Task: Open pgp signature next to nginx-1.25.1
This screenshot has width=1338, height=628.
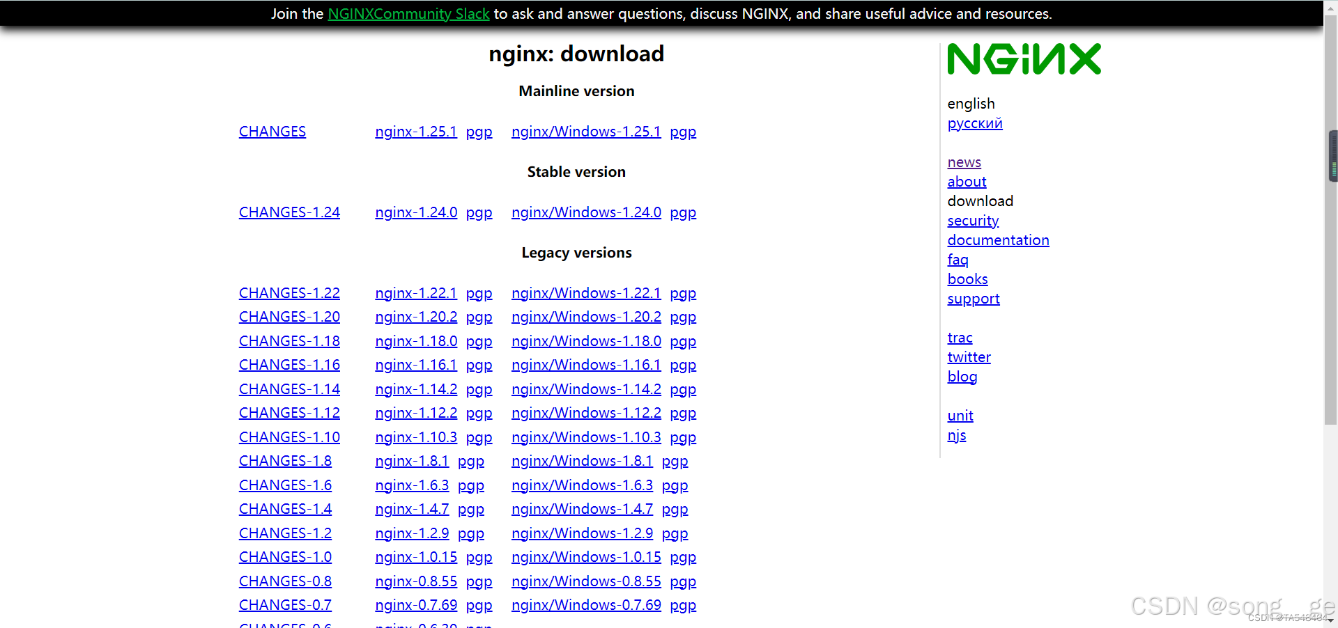Action: tap(479, 132)
